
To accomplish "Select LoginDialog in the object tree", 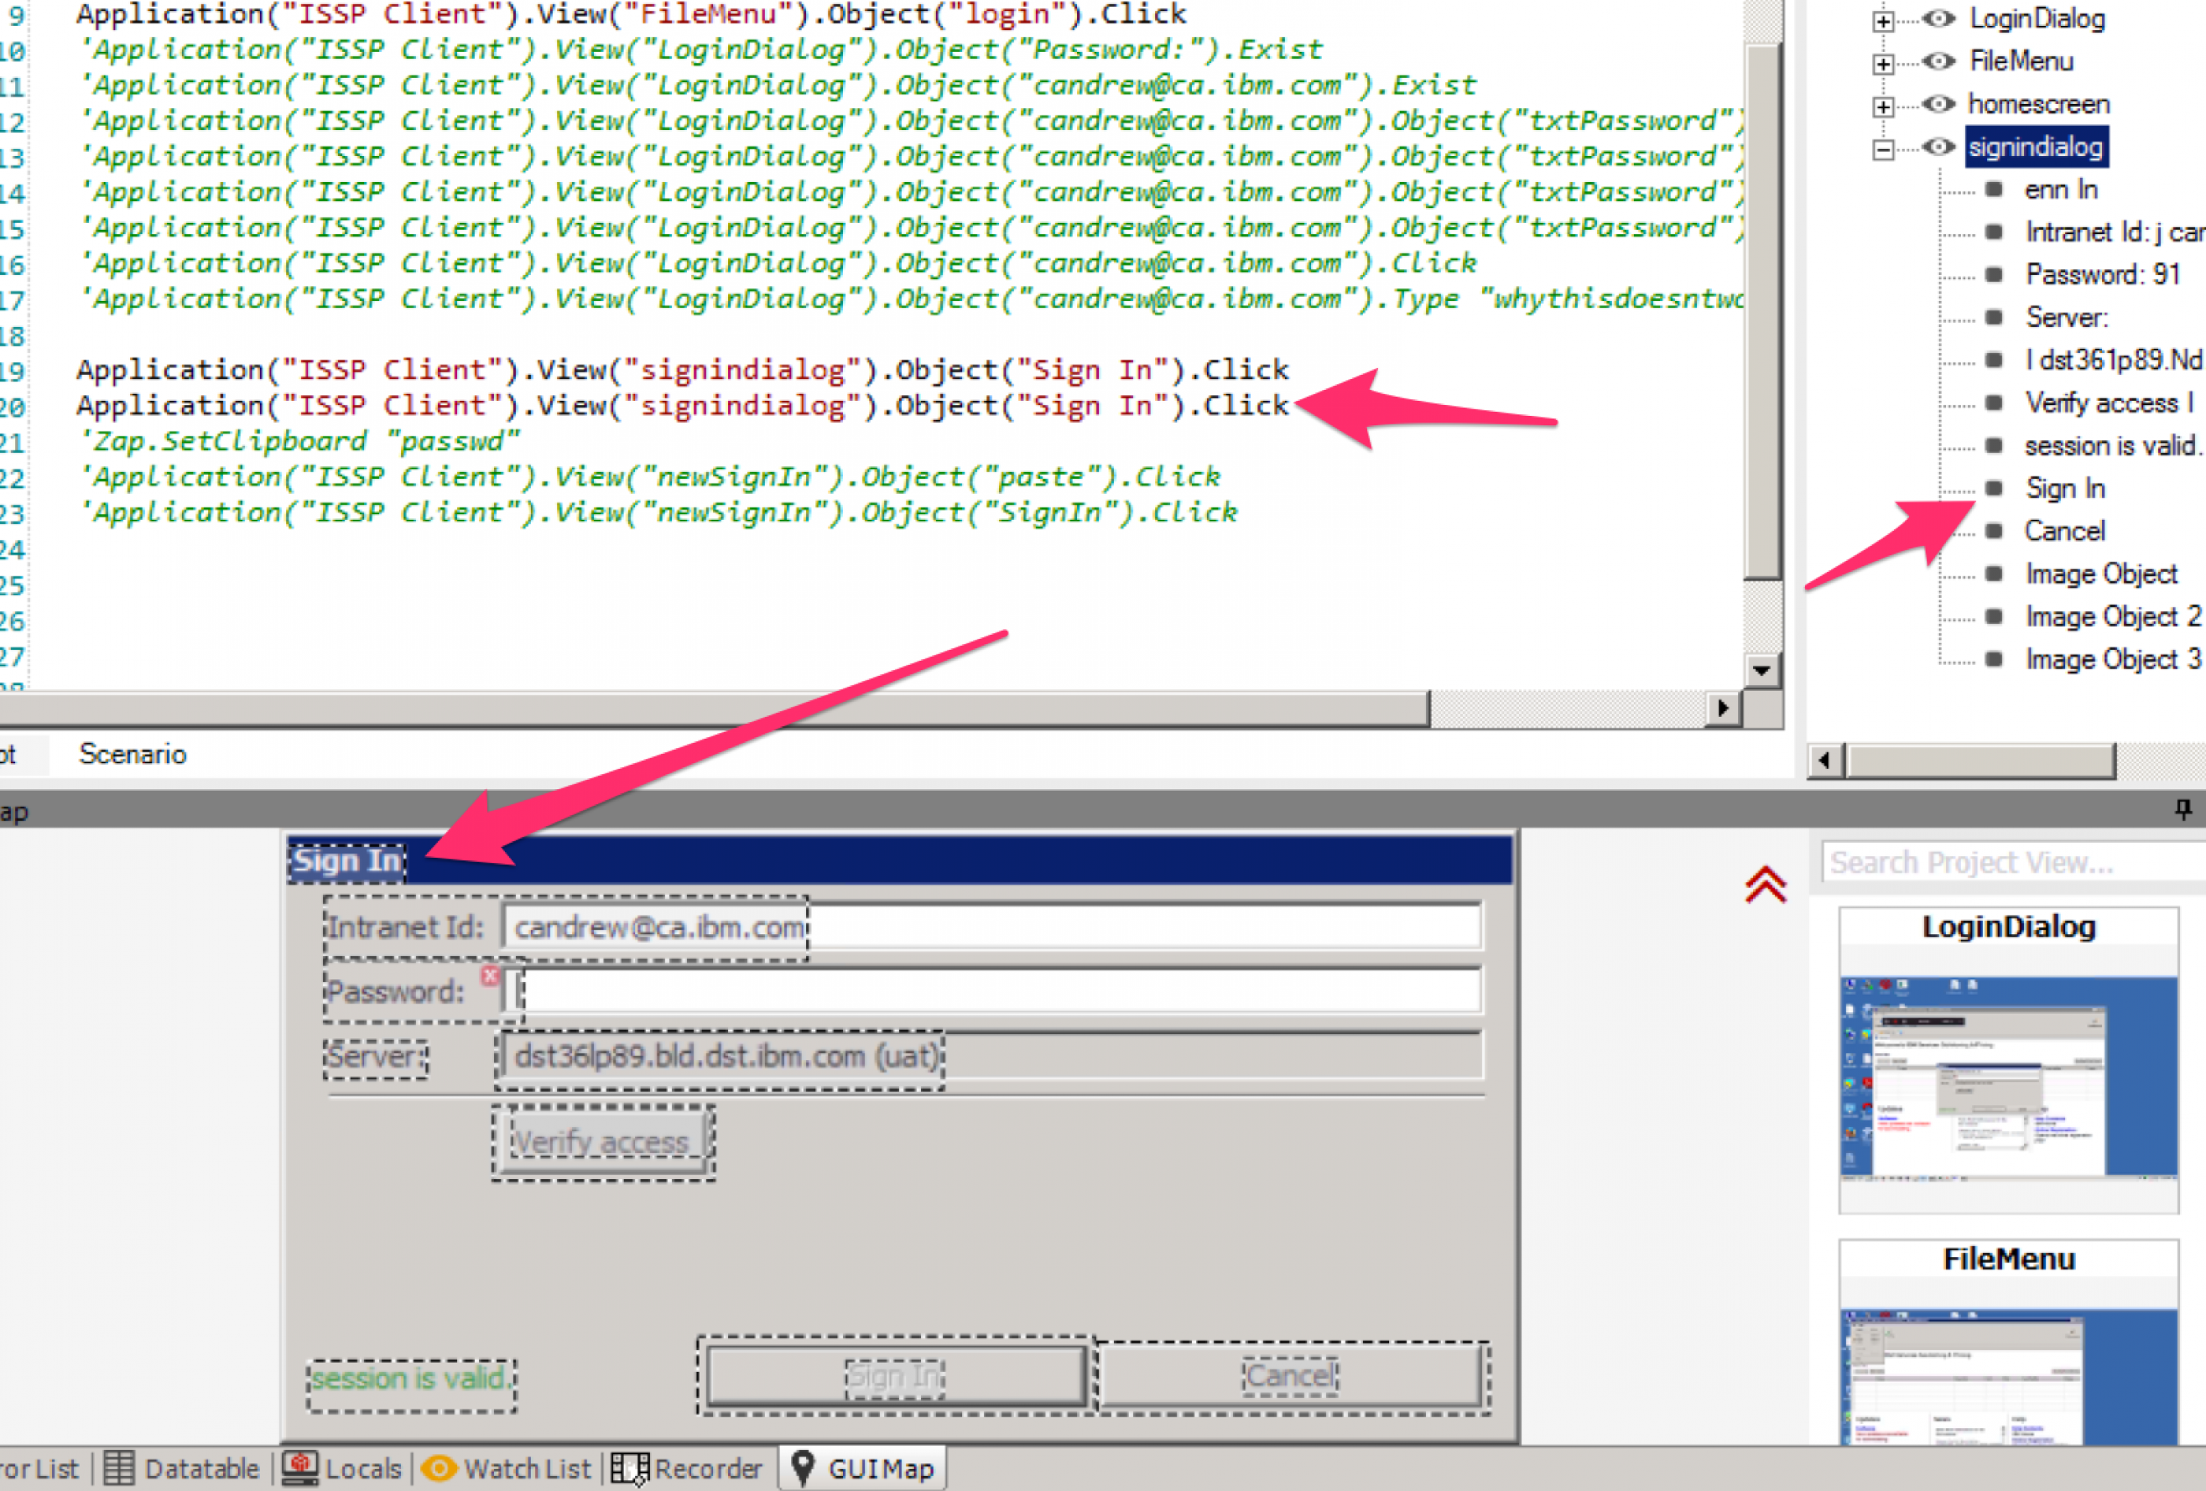I will click(x=2037, y=19).
